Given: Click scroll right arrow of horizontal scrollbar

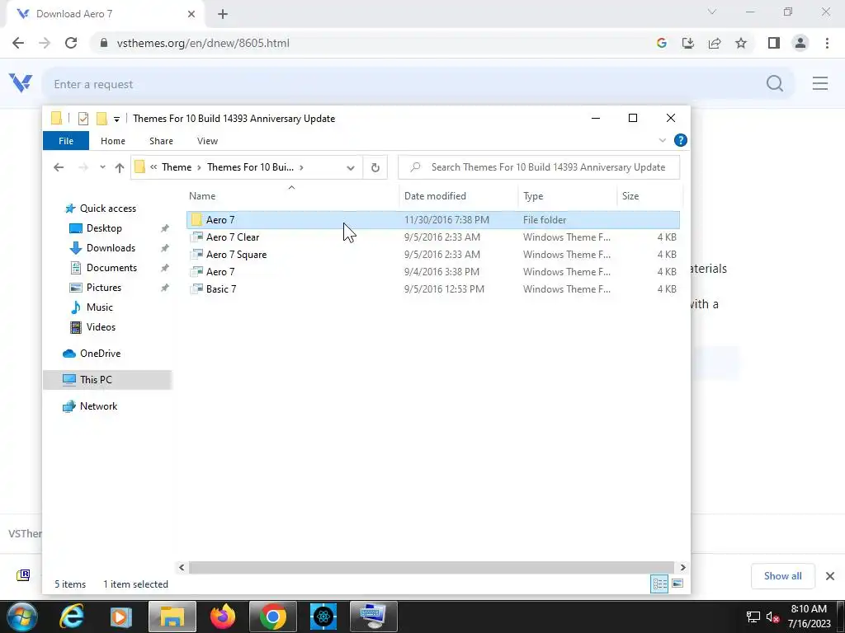Looking at the screenshot, I should click(682, 567).
